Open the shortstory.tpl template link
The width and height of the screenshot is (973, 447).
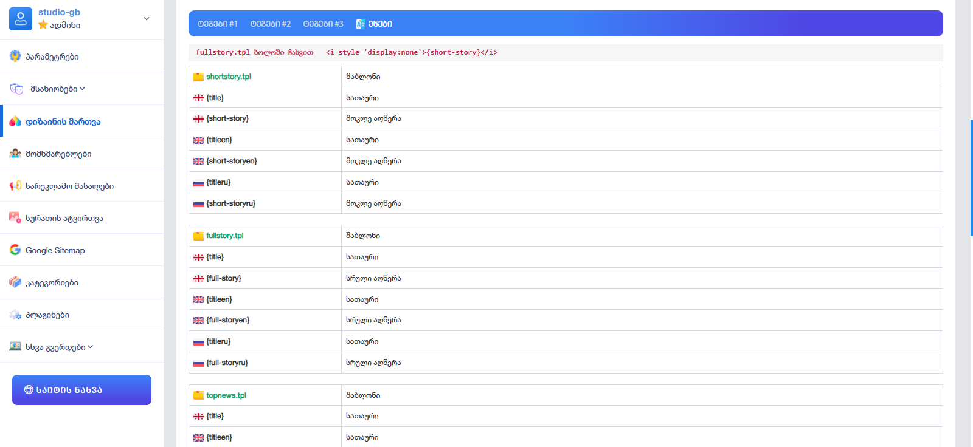tap(228, 77)
